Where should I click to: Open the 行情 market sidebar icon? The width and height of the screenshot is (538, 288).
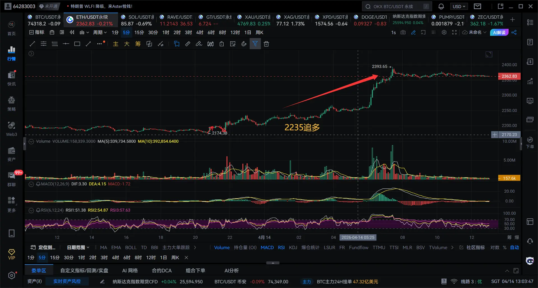(x=11, y=53)
